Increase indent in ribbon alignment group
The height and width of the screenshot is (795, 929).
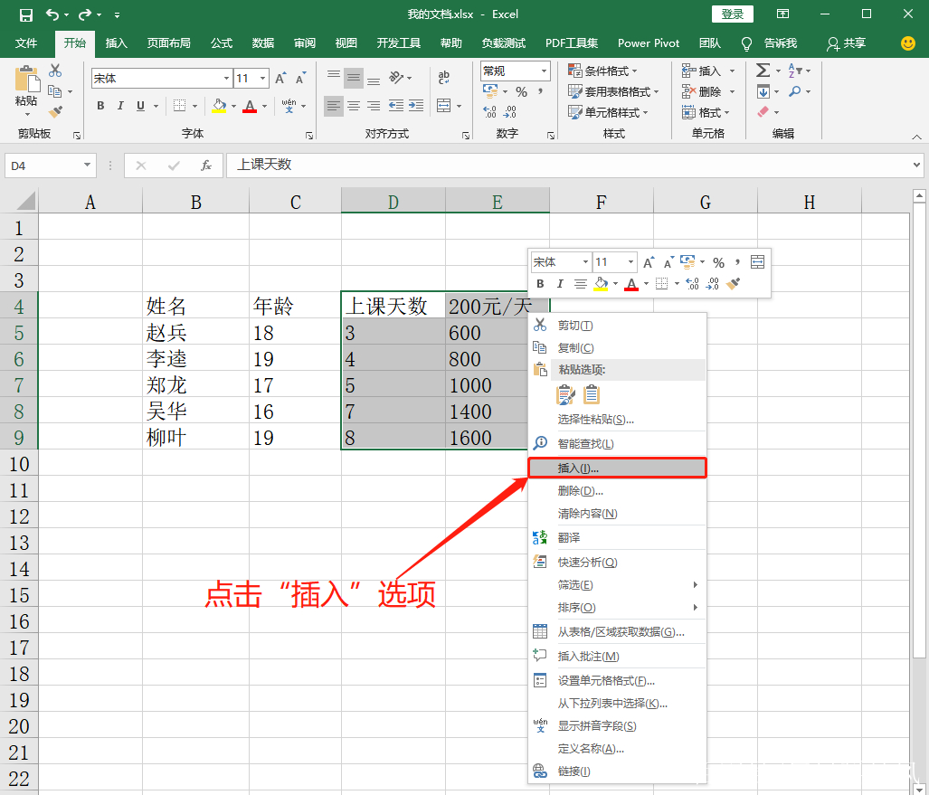coord(416,106)
